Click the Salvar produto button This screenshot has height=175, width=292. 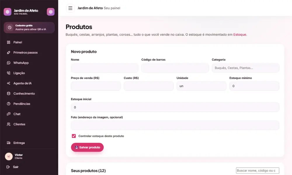click(x=87, y=147)
